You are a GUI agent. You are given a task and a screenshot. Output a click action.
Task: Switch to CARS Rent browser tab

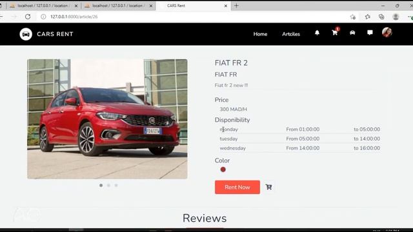194,6
